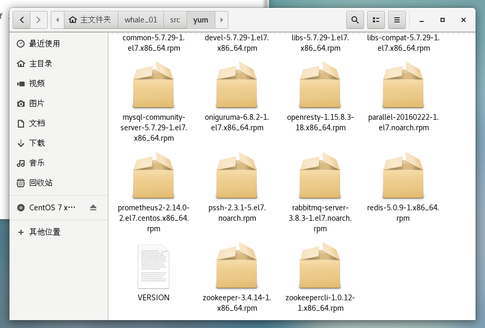The height and width of the screenshot is (328, 485).
Task: Open 视频 folder in the sidebar
Action: 59,83
